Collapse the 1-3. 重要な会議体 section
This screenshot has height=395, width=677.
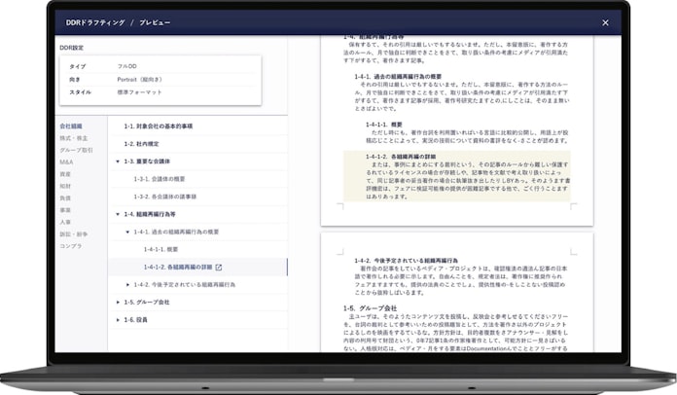(x=118, y=161)
